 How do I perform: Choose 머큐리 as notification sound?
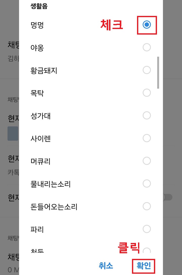click(x=147, y=161)
